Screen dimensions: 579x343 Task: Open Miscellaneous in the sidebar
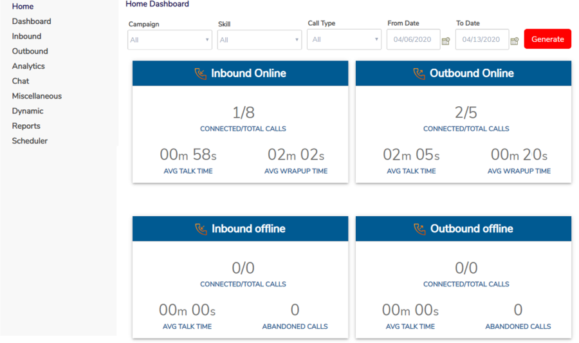click(37, 96)
